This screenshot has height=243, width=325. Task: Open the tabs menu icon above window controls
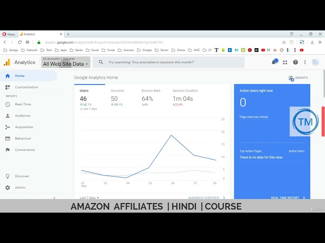pos(291,34)
